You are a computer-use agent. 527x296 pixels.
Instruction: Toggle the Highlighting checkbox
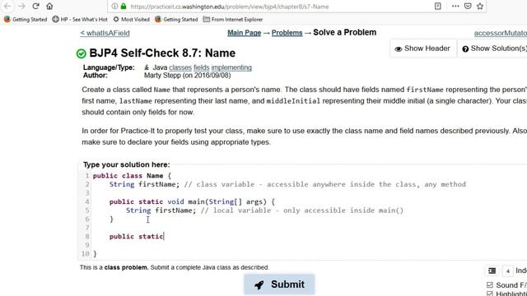pos(490,294)
